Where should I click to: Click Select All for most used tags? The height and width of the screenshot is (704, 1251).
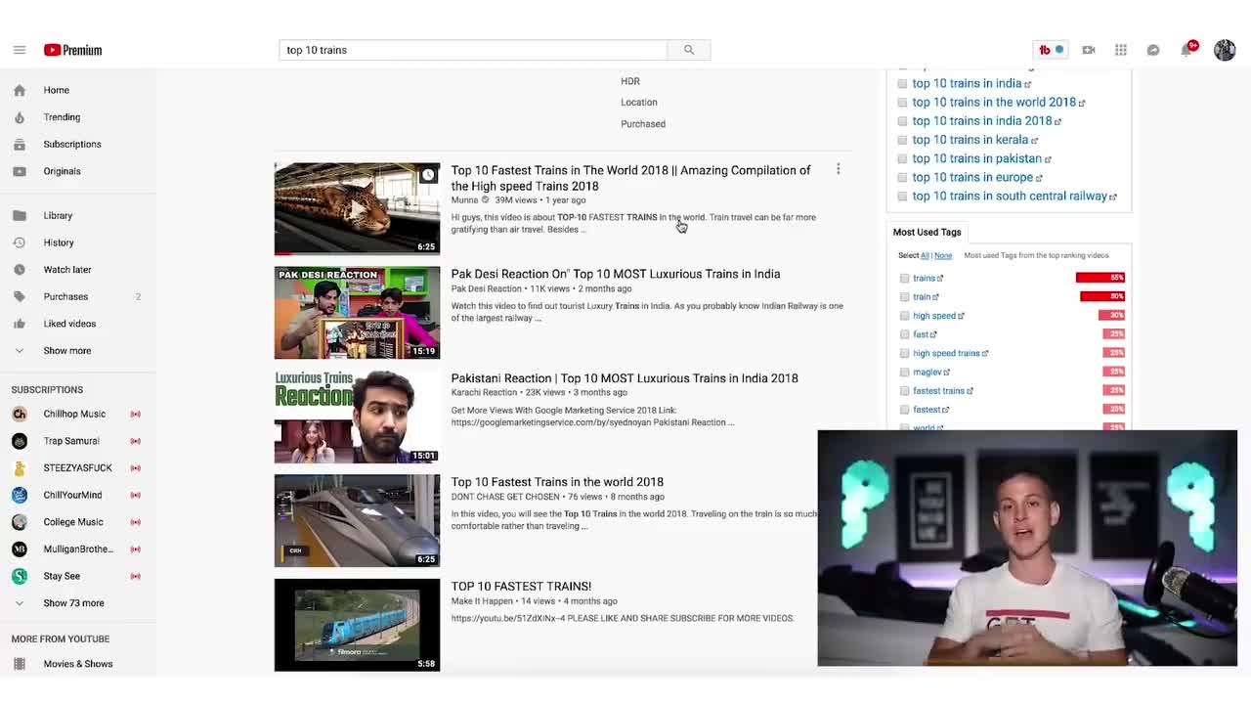[925, 255]
